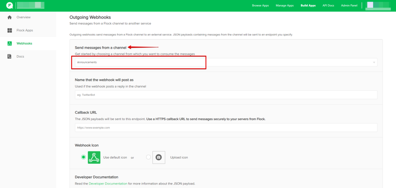Select Build Apps in the top navigation
This screenshot has height=188, width=396.
coord(308,6)
